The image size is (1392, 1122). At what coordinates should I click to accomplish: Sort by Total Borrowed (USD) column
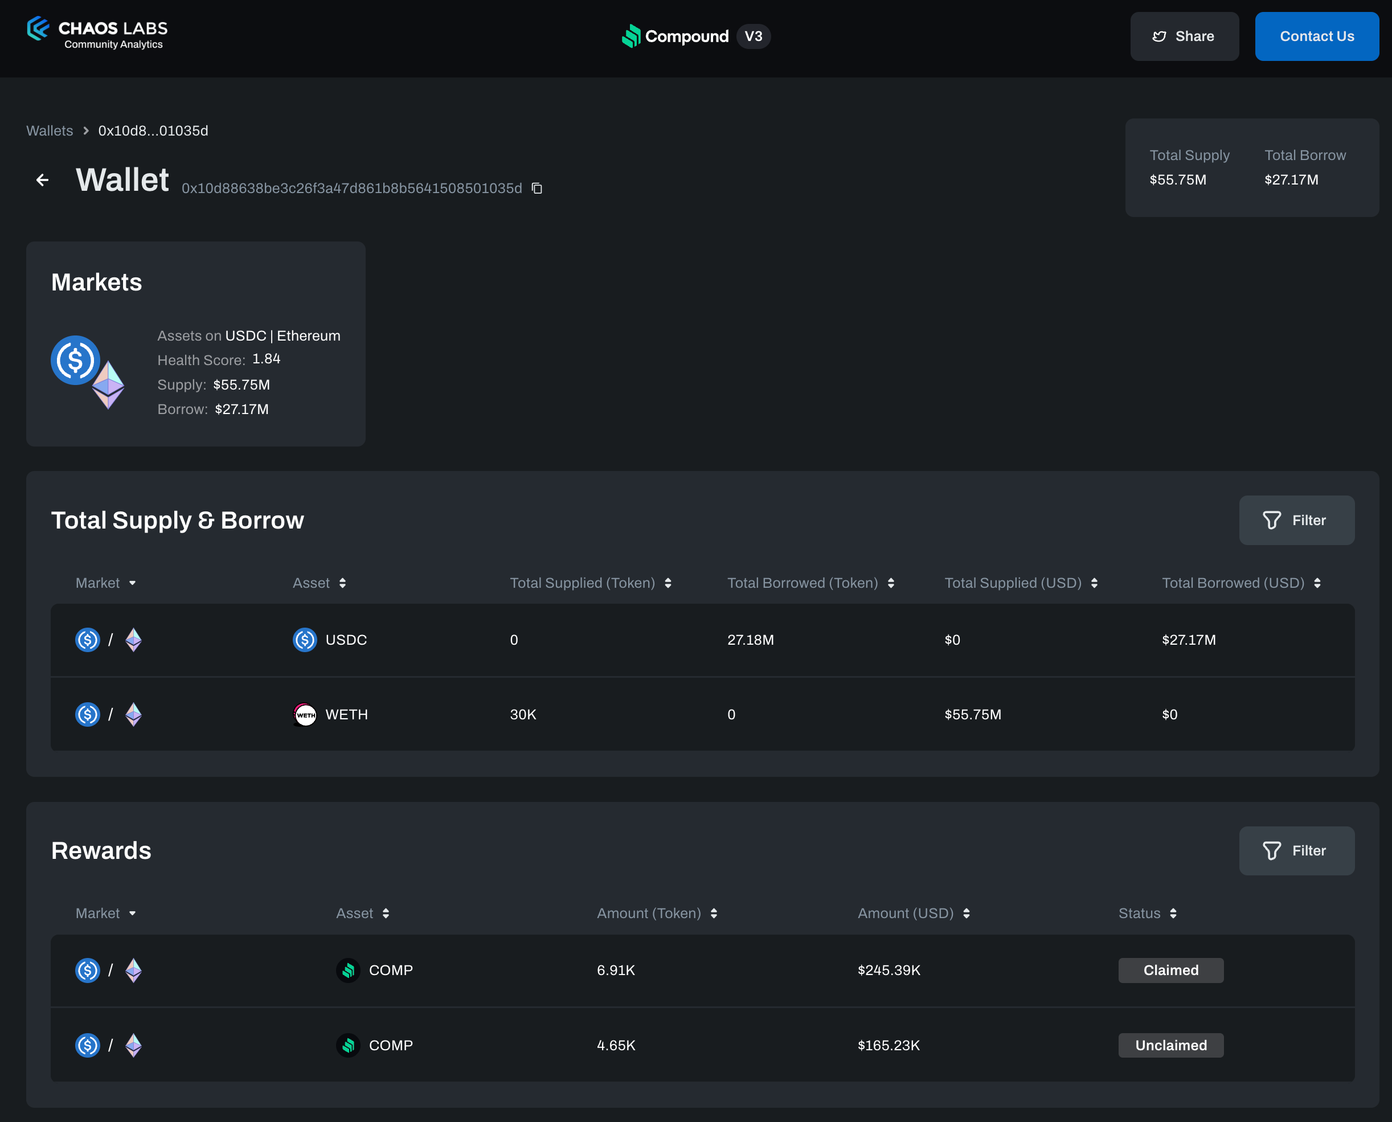[x=1317, y=583]
